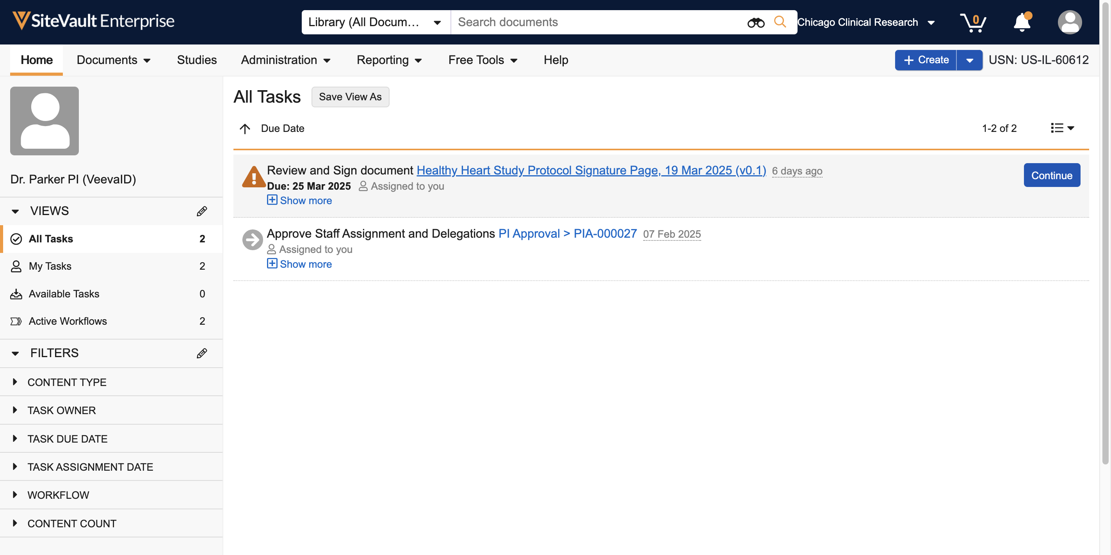Select the Available Tasks view
The width and height of the screenshot is (1111, 555).
point(112,294)
